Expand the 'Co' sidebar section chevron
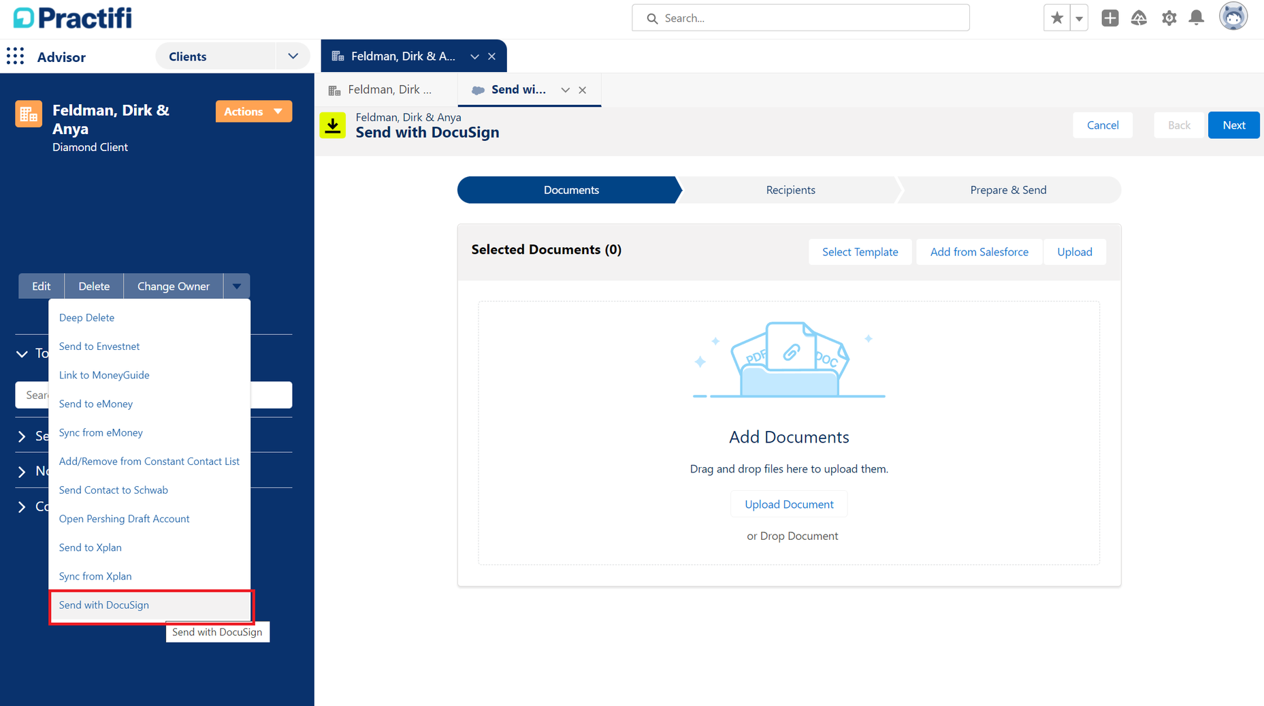Image resolution: width=1264 pixels, height=706 pixels. click(22, 507)
